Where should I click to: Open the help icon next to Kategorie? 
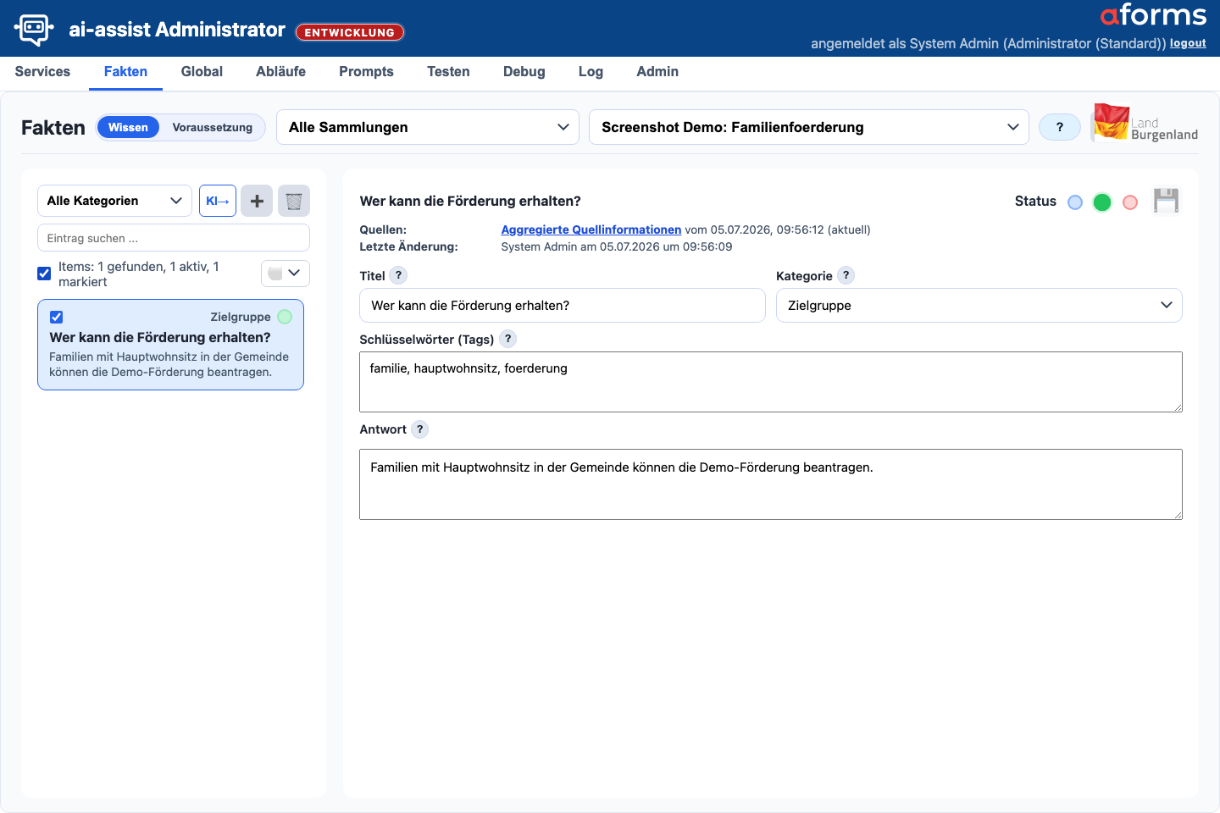click(x=846, y=275)
